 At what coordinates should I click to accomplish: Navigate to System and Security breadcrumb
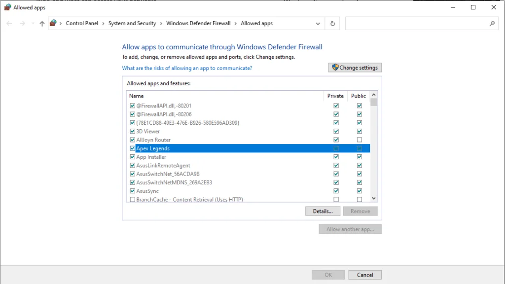(x=132, y=24)
